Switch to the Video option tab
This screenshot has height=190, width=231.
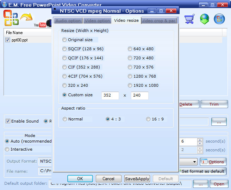97,21
